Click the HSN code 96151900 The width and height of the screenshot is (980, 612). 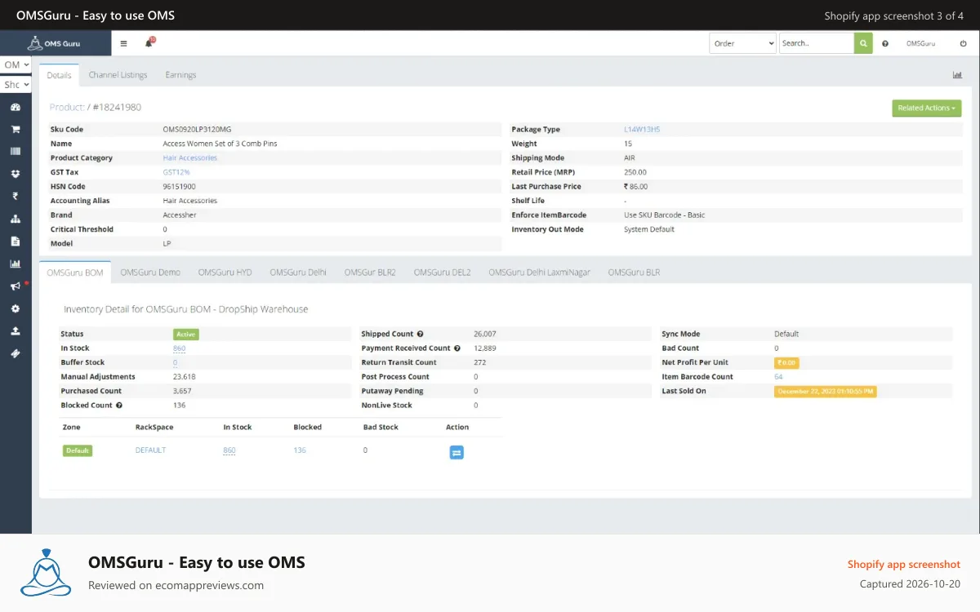tap(180, 187)
